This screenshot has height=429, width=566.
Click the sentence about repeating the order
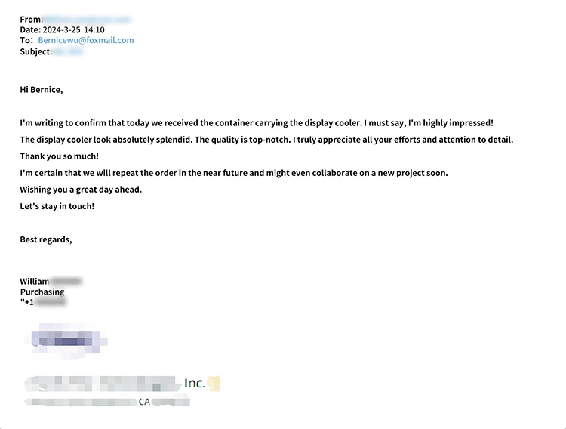(x=234, y=173)
